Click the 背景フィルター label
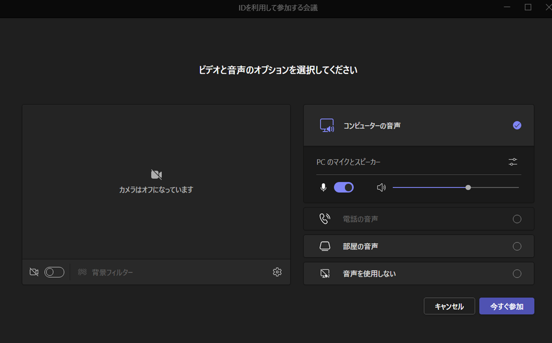The height and width of the screenshot is (343, 552). (112, 272)
